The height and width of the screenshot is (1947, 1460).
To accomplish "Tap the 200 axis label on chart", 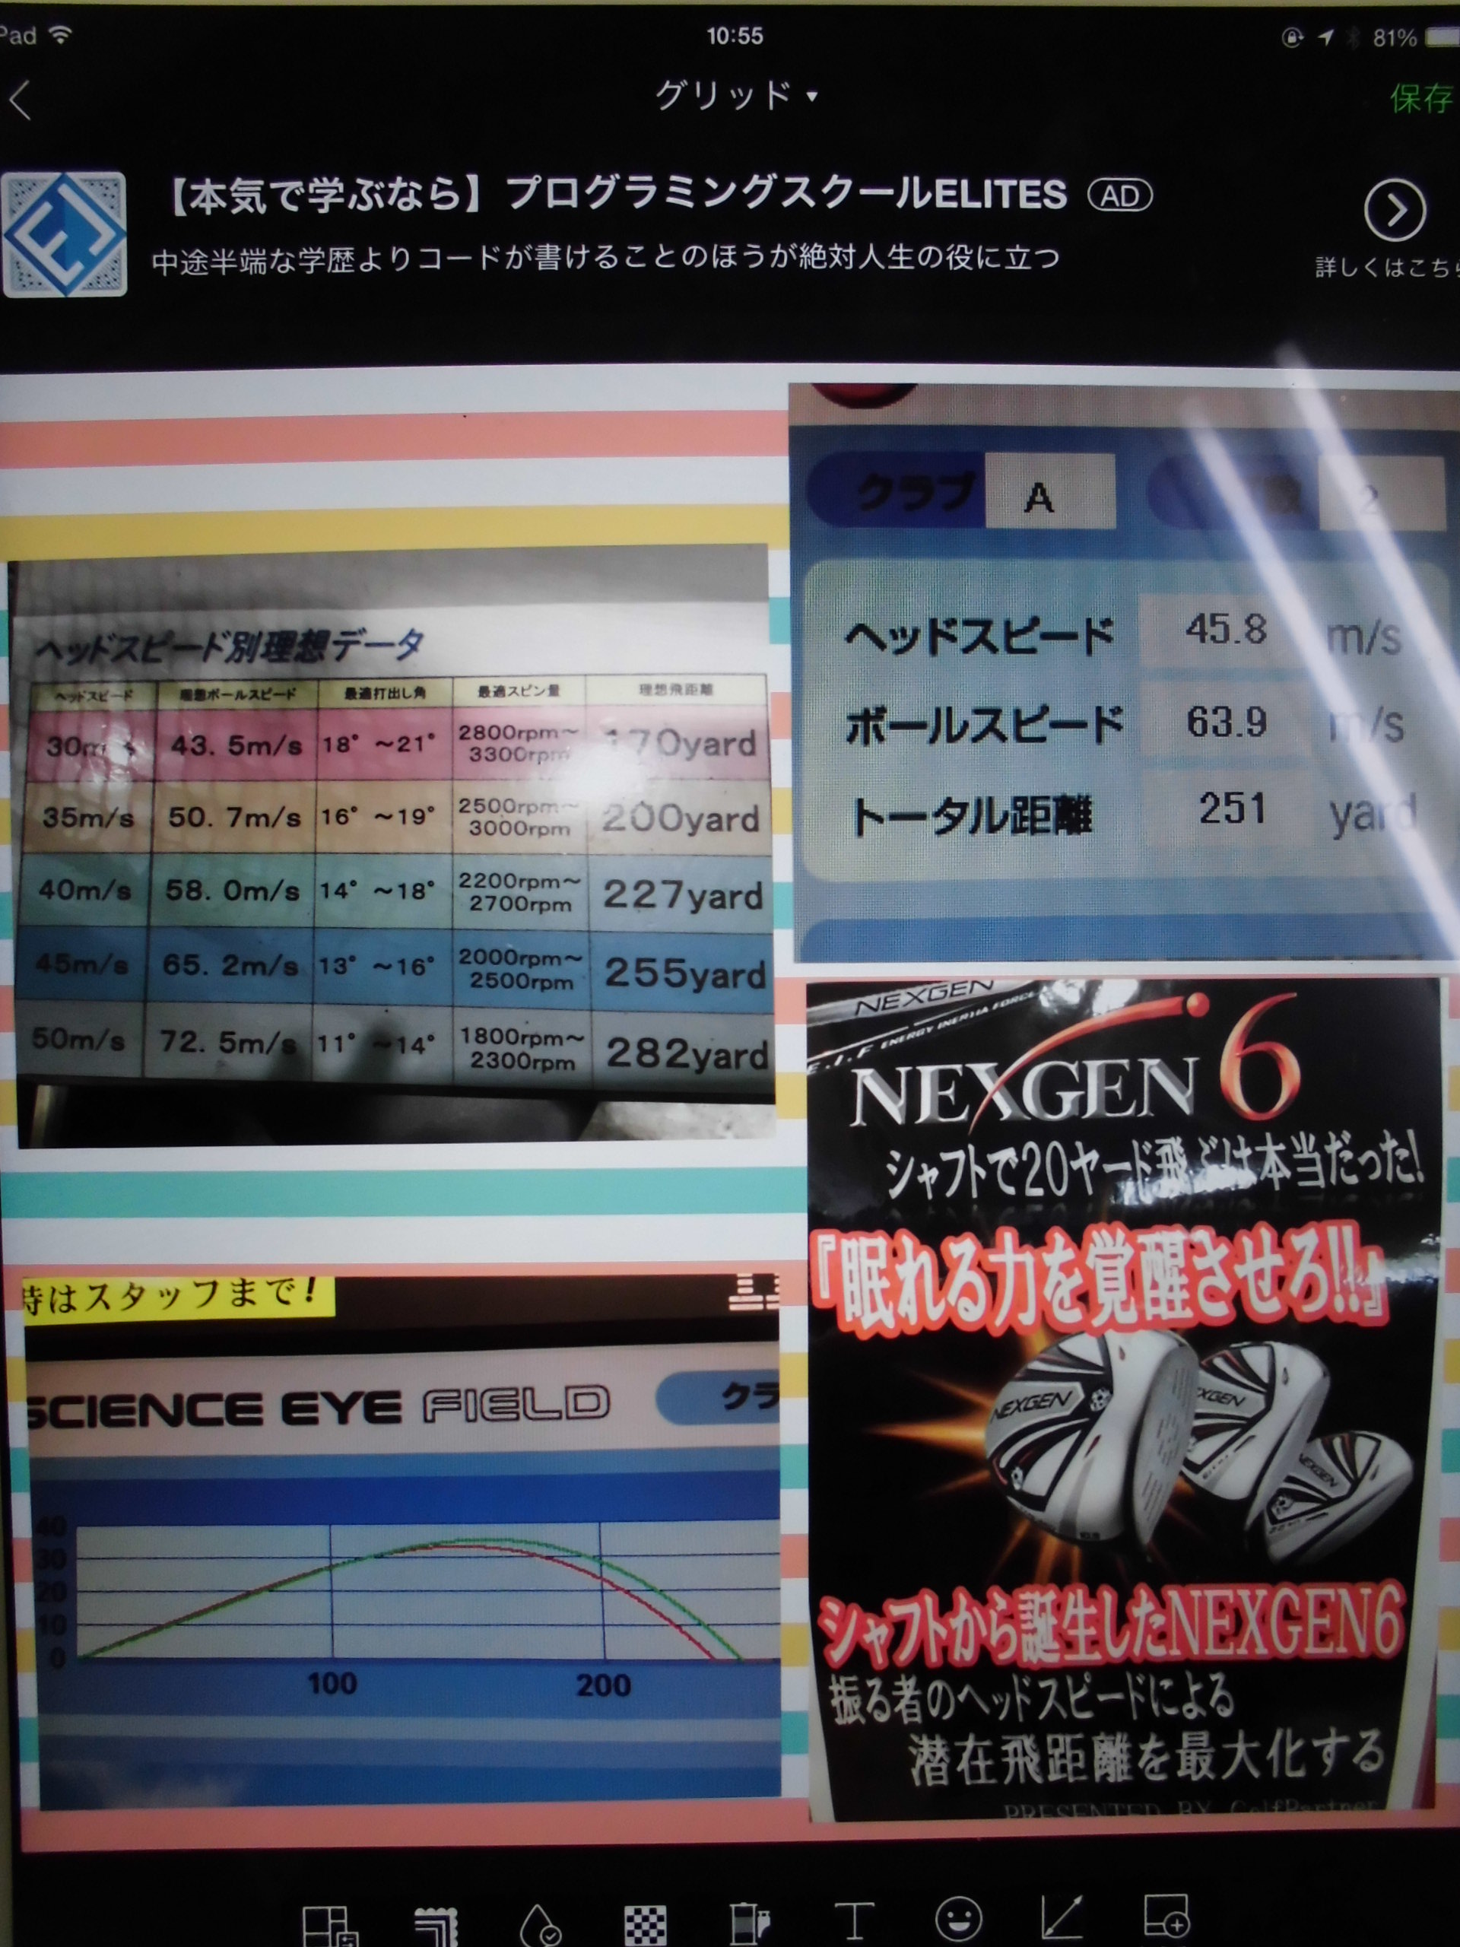I will pyautogui.click(x=604, y=1685).
